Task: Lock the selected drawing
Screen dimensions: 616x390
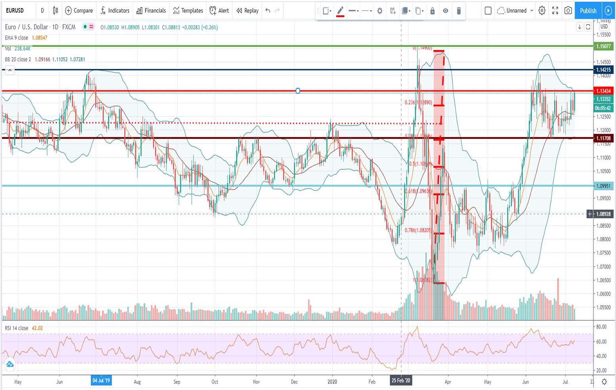Action: (432, 11)
